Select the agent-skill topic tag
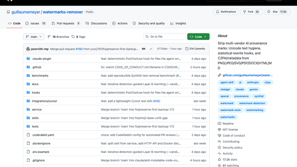Screen dimensions: 297x167 (227, 82)
